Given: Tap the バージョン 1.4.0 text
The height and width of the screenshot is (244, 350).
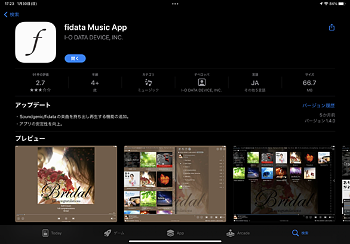Looking at the screenshot, I should point(320,121).
